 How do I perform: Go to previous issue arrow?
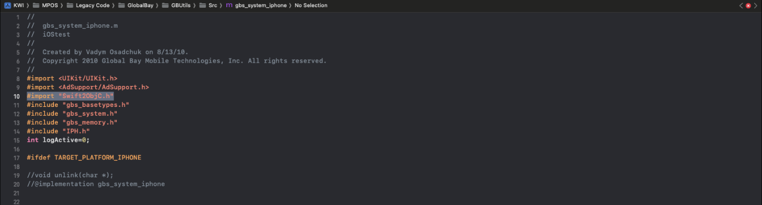(741, 6)
